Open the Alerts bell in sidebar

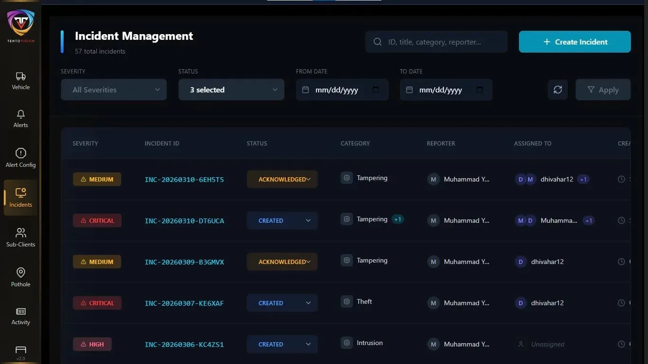click(x=20, y=118)
